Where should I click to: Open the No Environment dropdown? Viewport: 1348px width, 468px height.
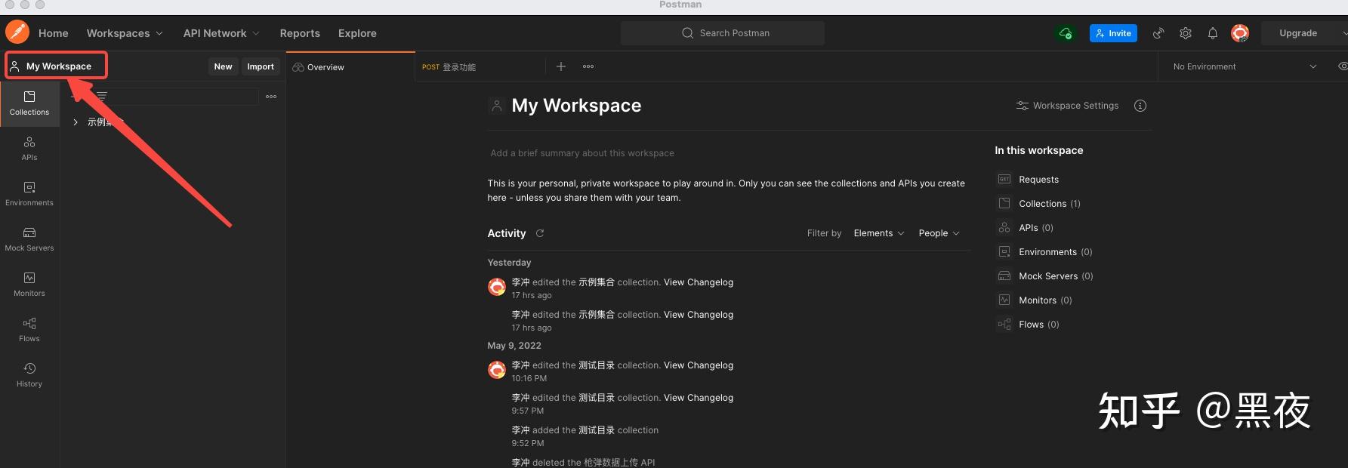coord(1245,66)
